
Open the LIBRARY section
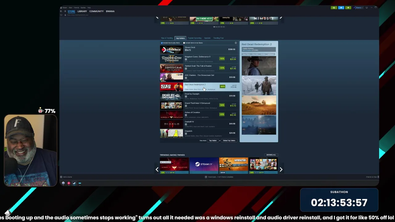click(82, 11)
